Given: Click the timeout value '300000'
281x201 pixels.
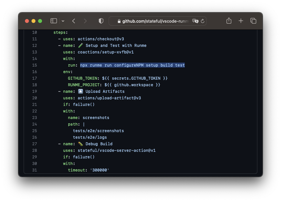Looking at the screenshot, I should pos(99,170).
